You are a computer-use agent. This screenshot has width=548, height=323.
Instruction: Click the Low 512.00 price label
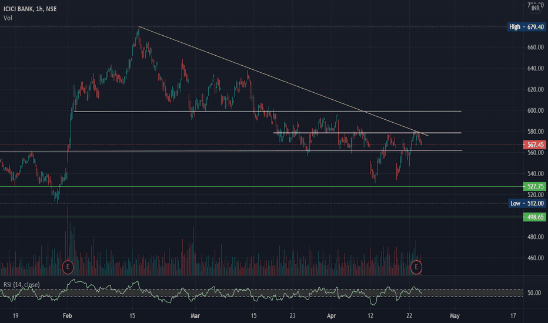527,203
